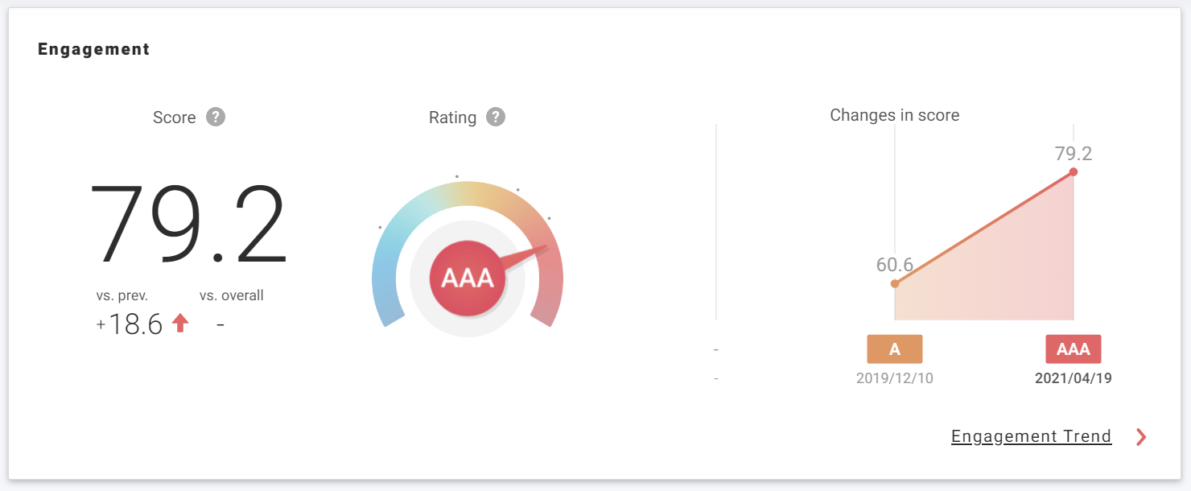Click the large 79.2 score value
The image size is (1191, 491).
[188, 225]
